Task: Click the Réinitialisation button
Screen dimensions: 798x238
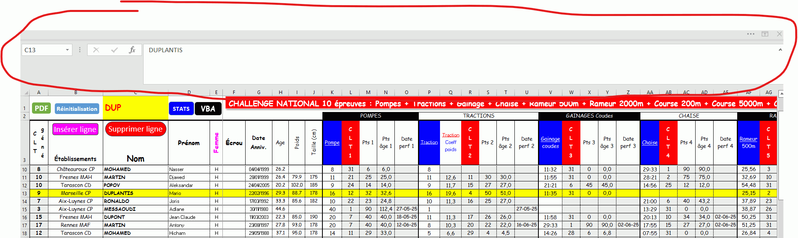Action: (x=77, y=109)
